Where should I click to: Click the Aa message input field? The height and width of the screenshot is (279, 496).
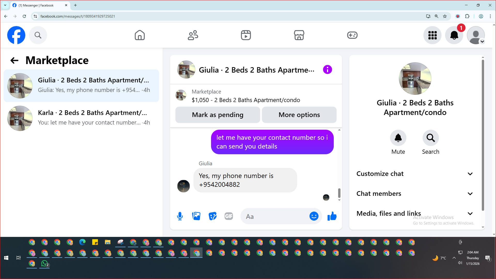pos(275,216)
